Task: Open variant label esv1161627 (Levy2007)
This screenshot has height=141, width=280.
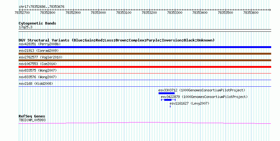Action: click(189, 103)
